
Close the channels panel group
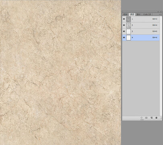(161, 12)
